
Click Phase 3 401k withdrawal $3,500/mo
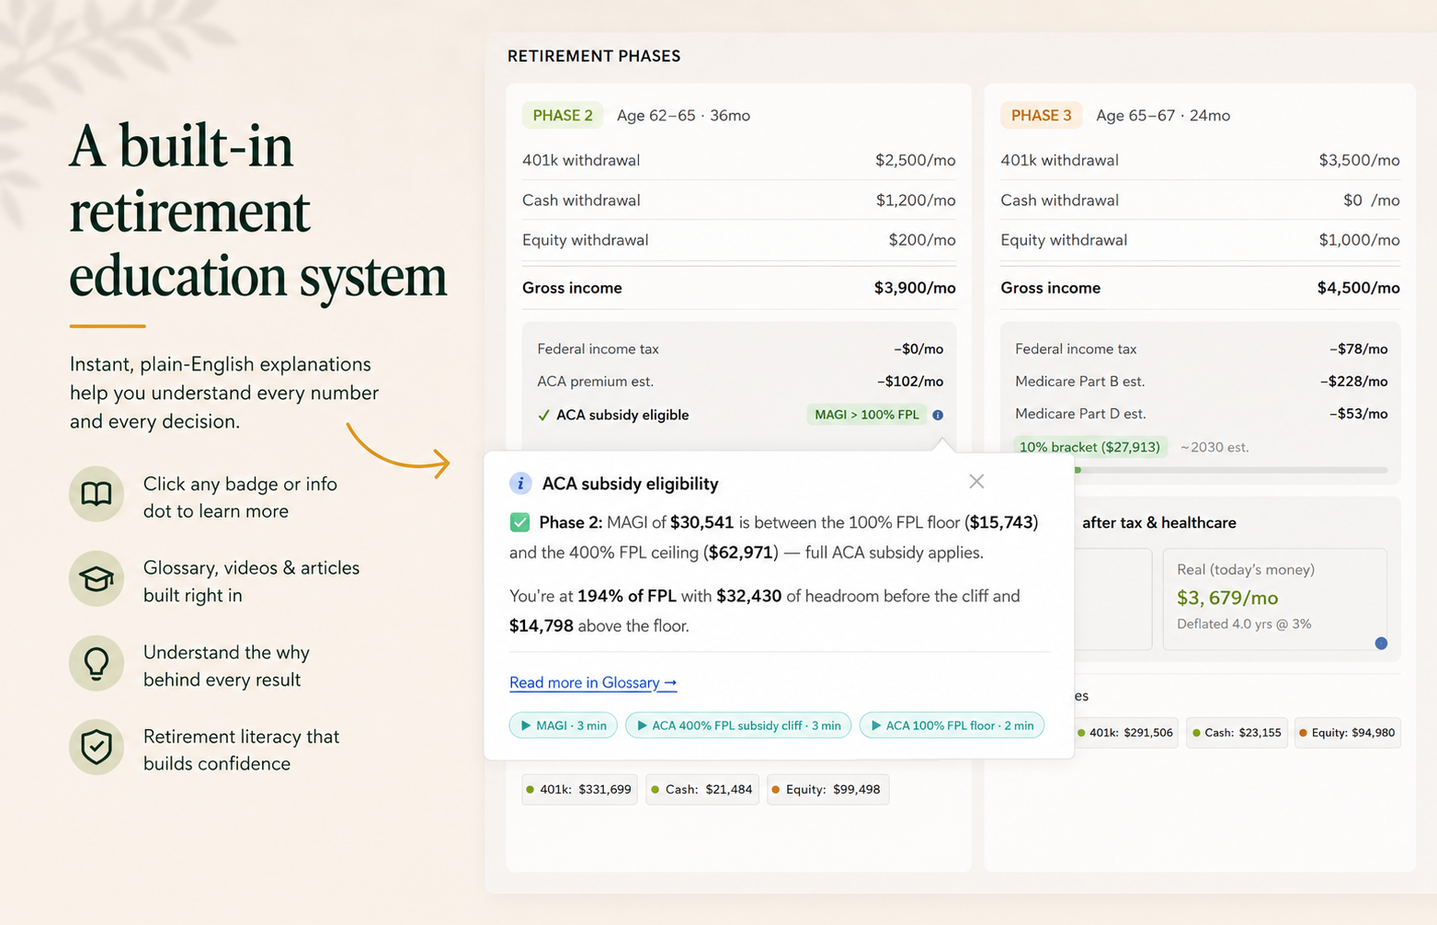click(x=1200, y=160)
